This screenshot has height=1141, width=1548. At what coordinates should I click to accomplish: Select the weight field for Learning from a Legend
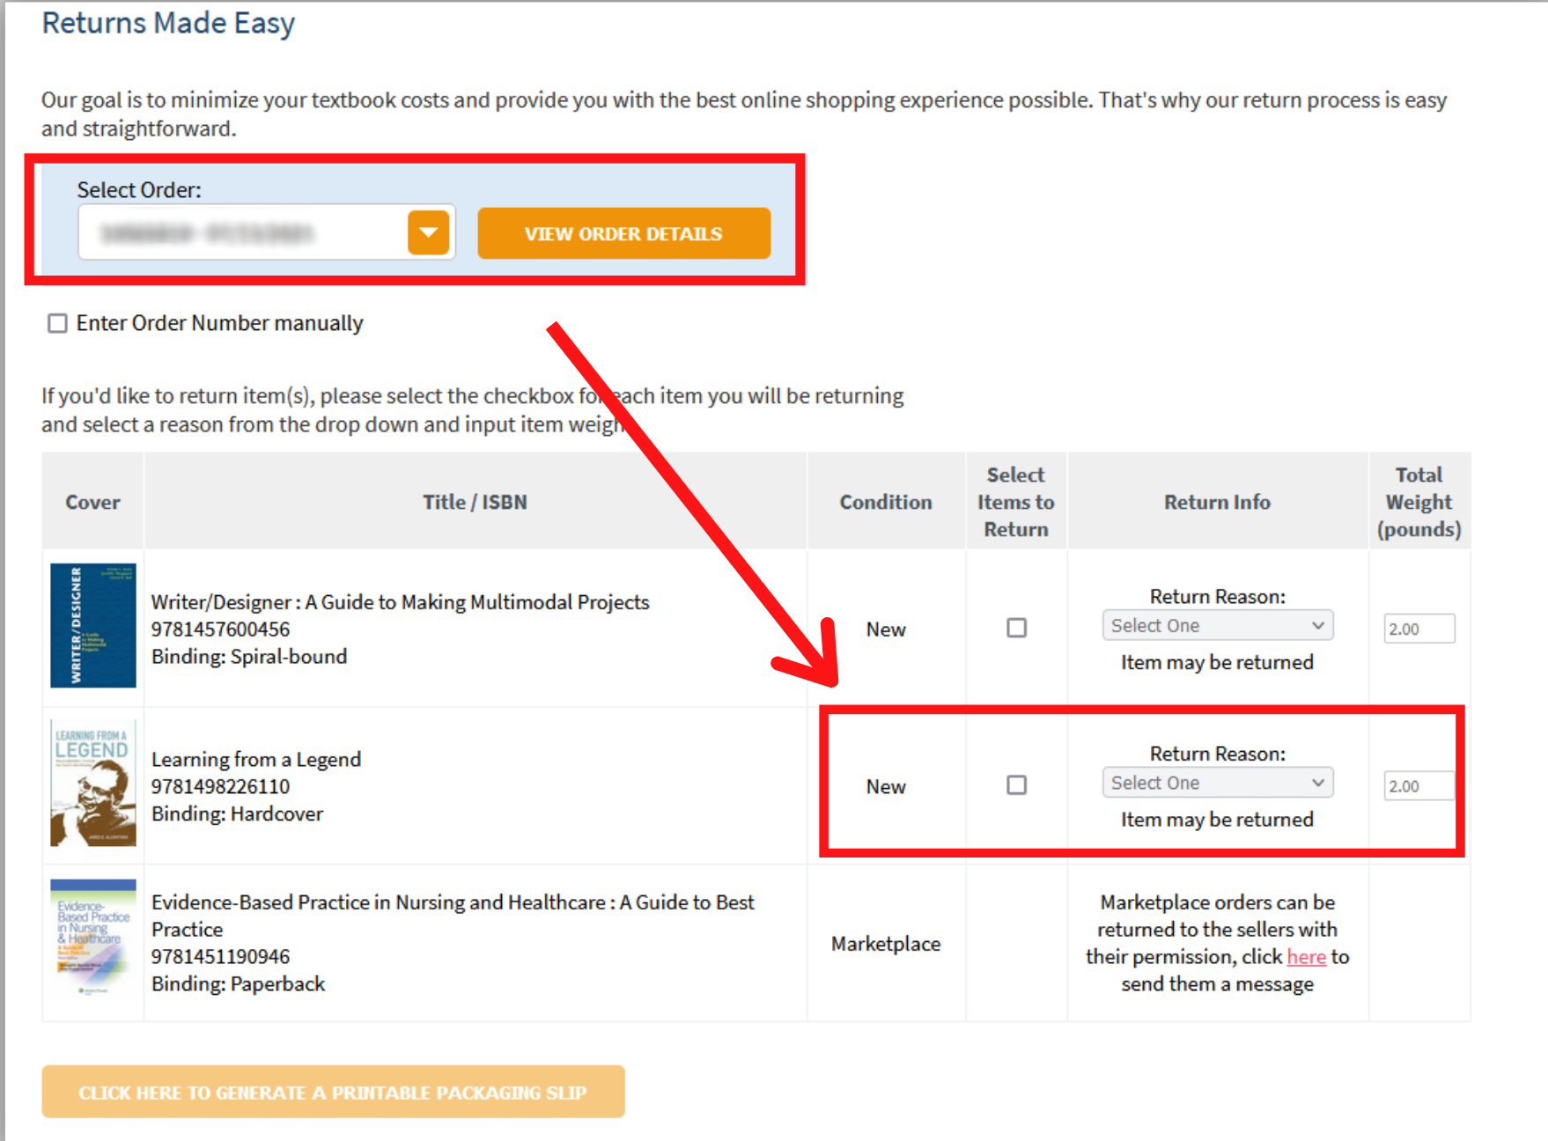click(x=1419, y=785)
